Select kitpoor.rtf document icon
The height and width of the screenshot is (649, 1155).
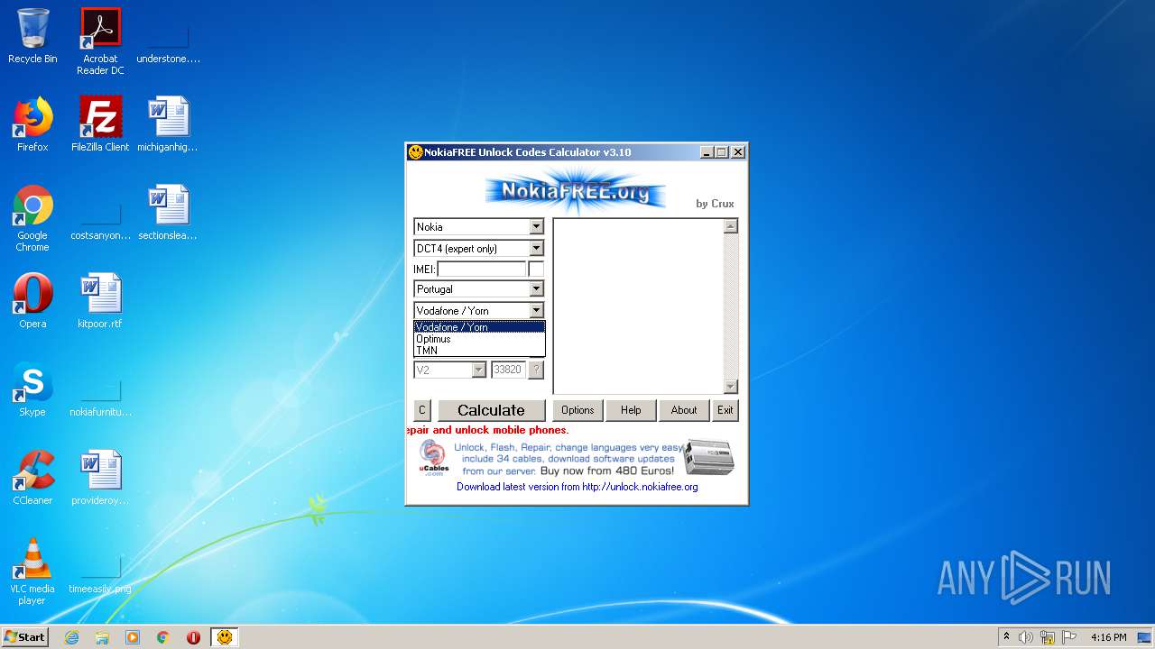pyautogui.click(x=100, y=301)
